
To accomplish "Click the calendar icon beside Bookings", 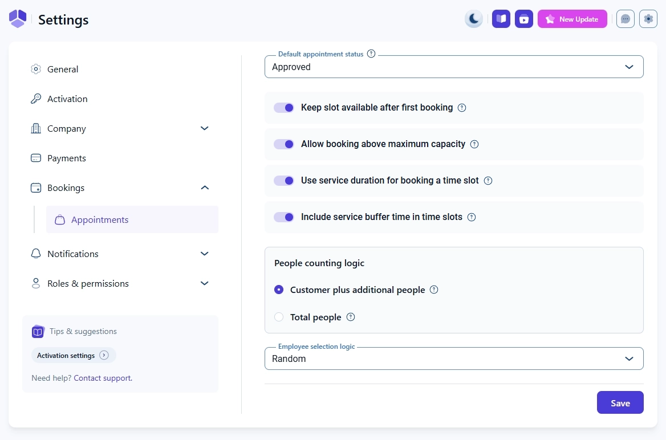I will [35, 188].
